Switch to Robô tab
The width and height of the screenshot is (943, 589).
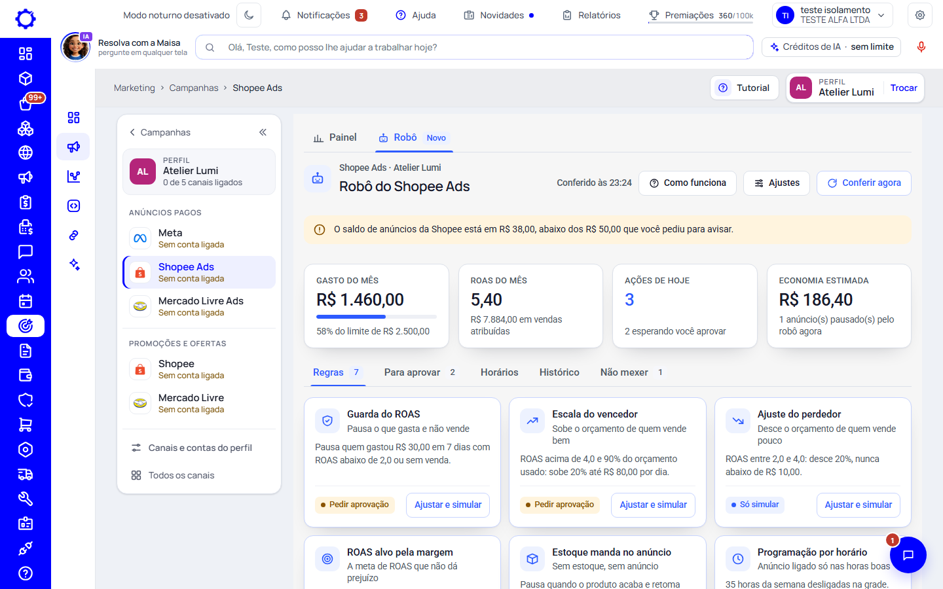click(413, 137)
